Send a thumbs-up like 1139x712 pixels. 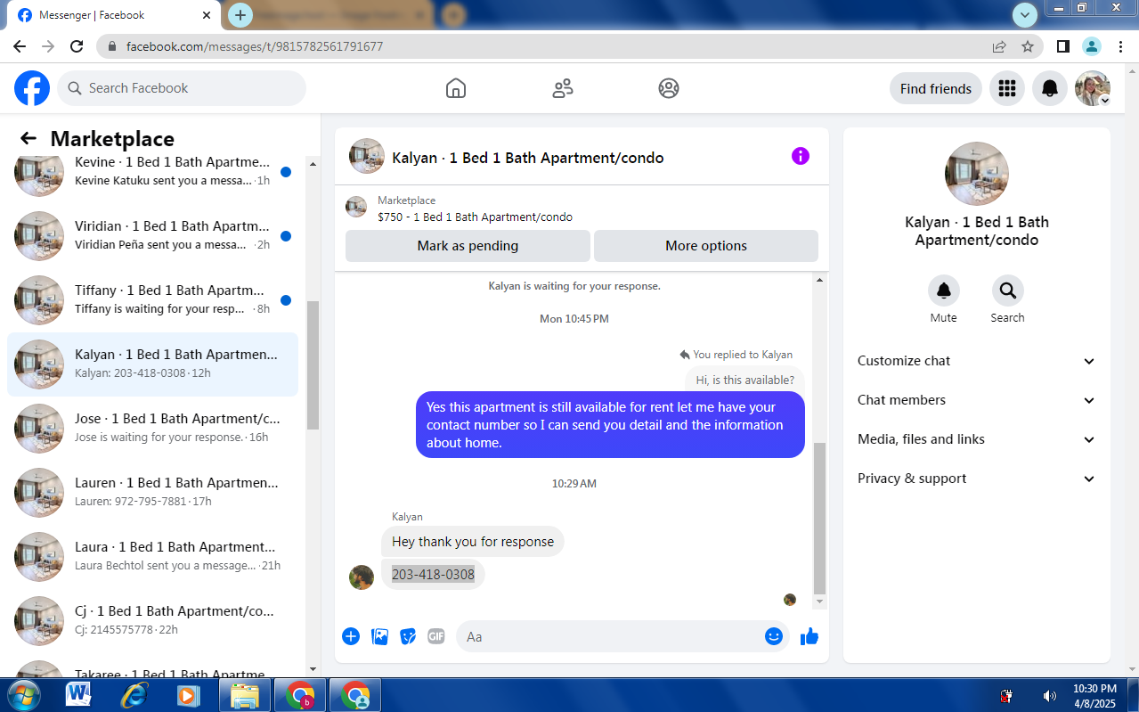pos(810,636)
